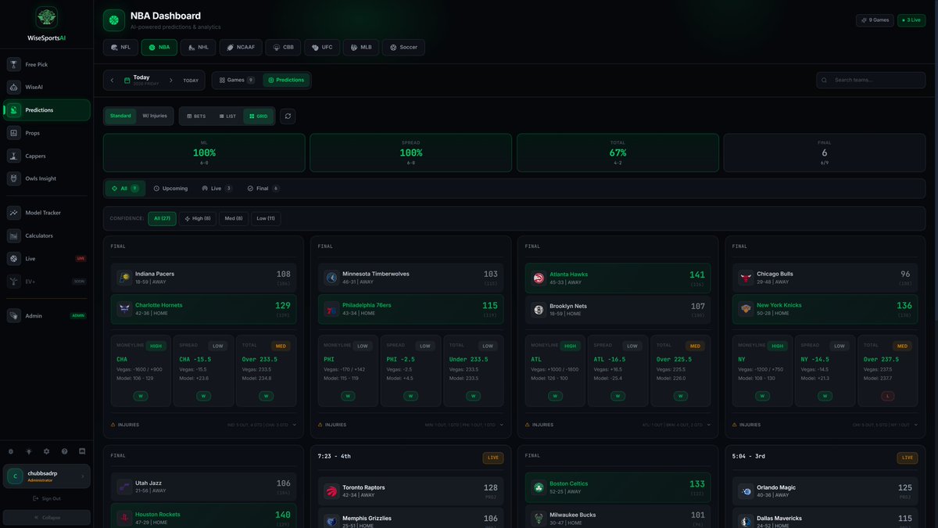Switch to Standard prediction mode
Screen dimensions: 938x528
120,116
